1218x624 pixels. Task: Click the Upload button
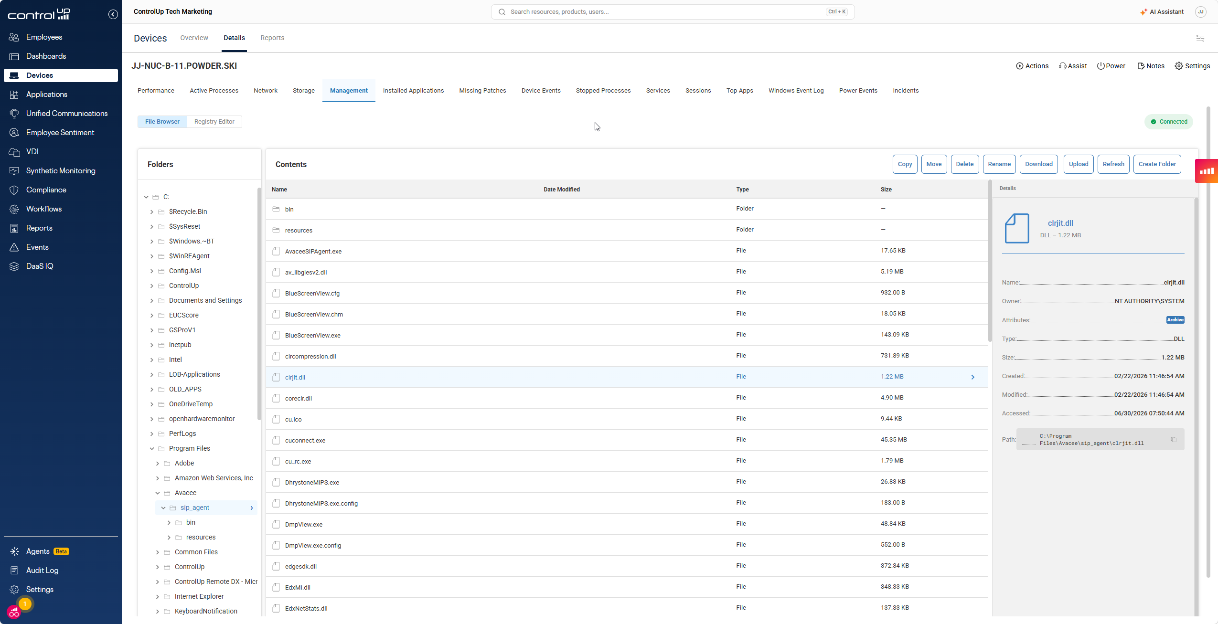point(1079,164)
